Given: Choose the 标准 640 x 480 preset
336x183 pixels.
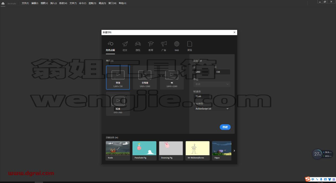Looking at the screenshot, I should 118,104.
